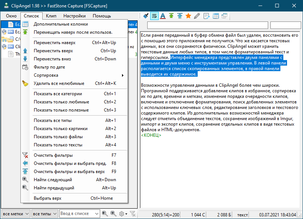Click the 'текст' status bar label
303x219 pixels.
coord(243,215)
